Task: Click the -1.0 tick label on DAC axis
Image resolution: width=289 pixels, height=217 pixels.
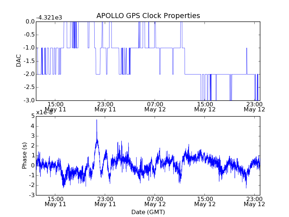Action: click(x=29, y=48)
